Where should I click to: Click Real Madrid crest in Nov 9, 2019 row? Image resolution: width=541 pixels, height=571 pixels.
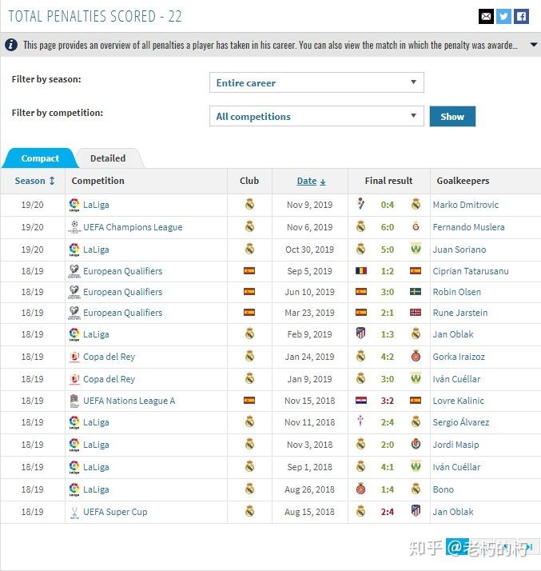[x=249, y=205]
